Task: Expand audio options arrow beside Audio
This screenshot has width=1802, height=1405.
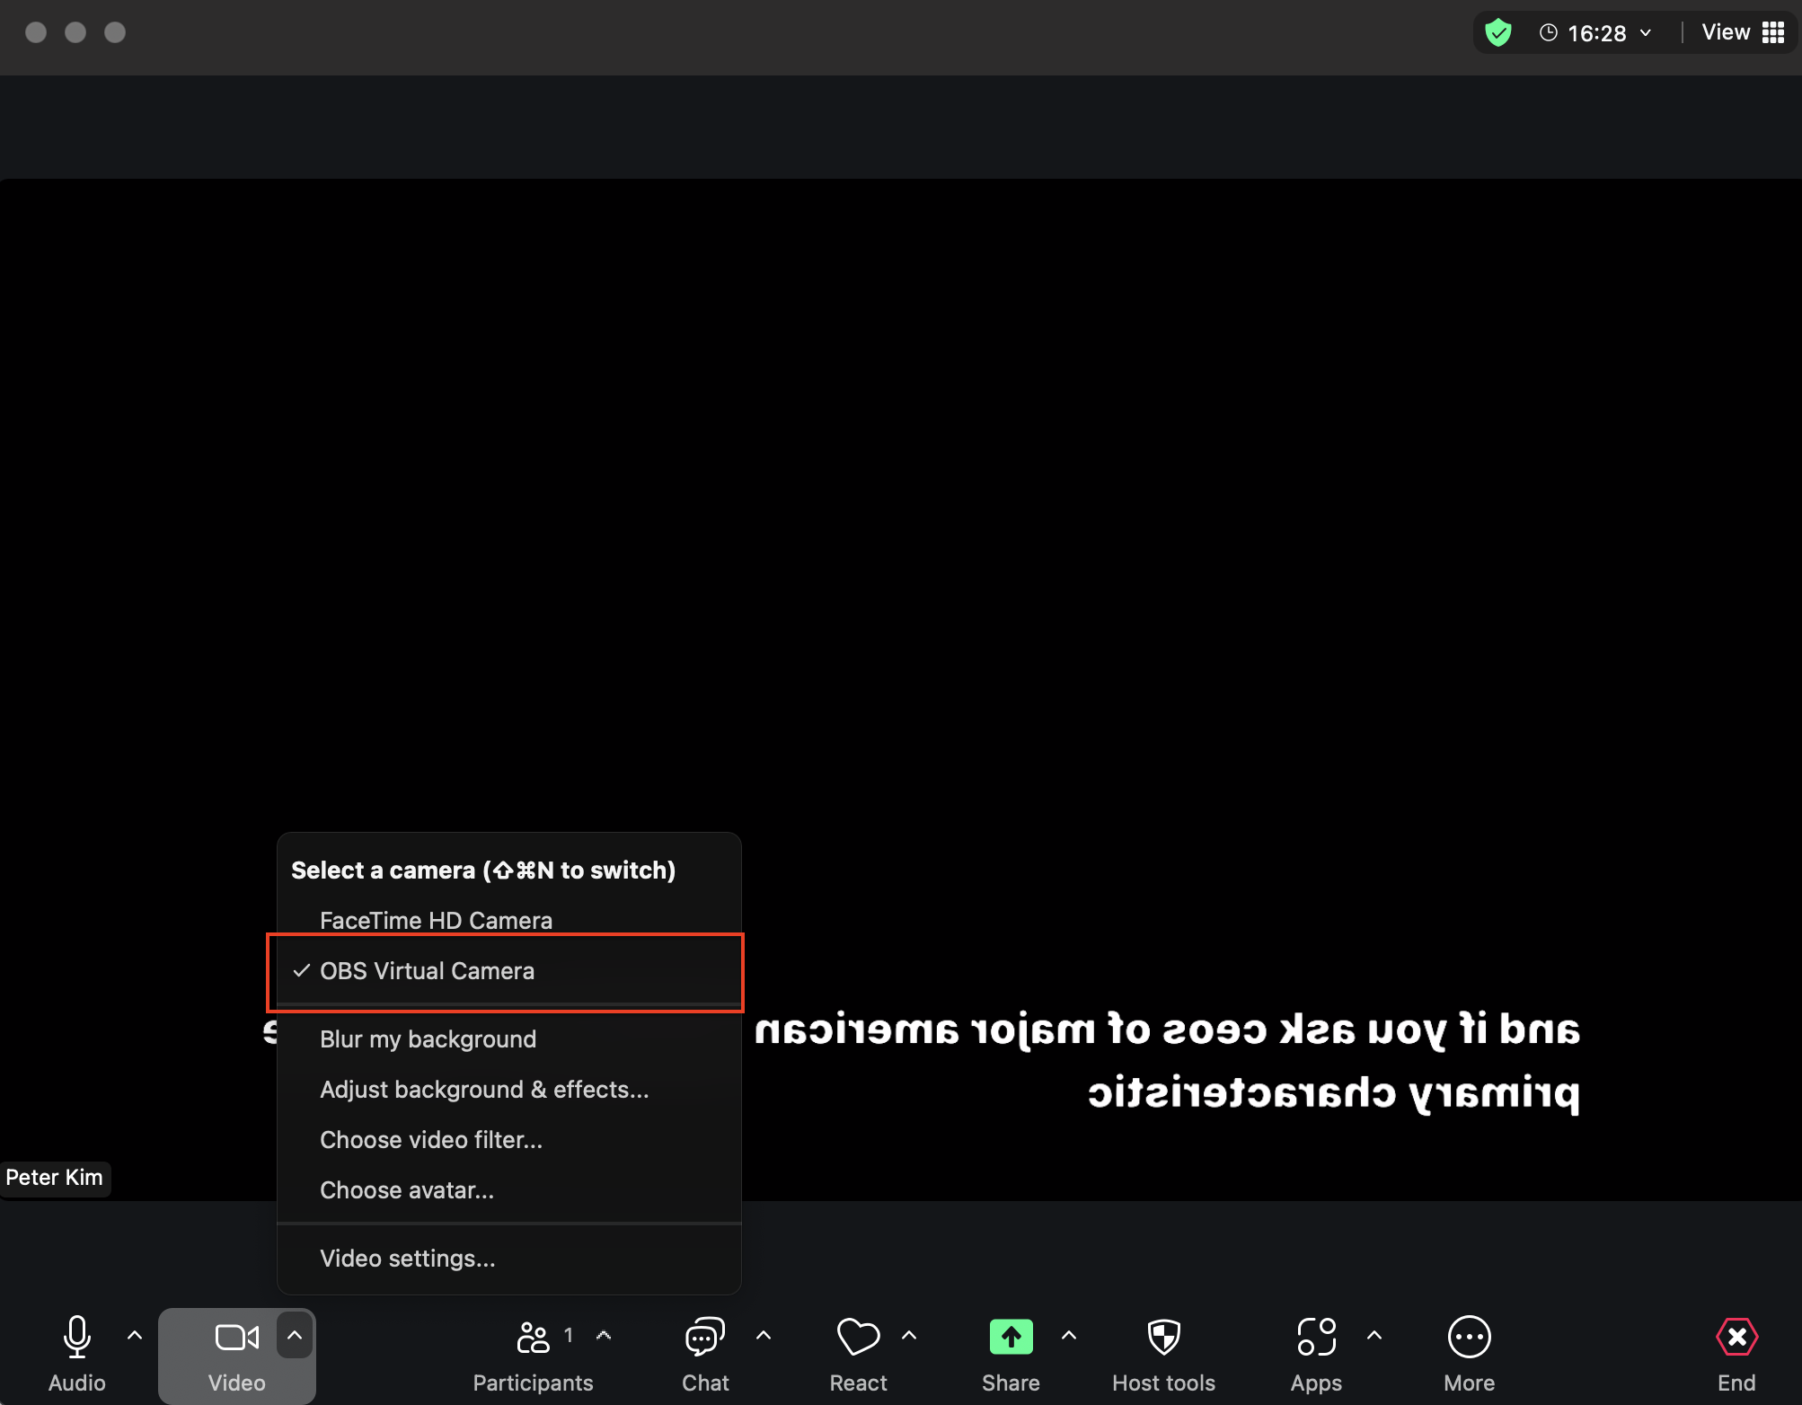Action: (x=135, y=1335)
